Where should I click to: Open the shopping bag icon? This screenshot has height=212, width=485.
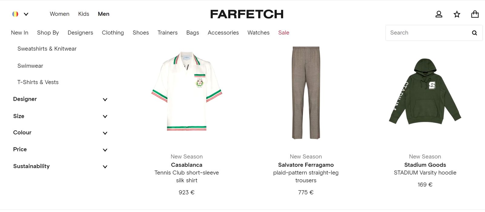pos(475,14)
